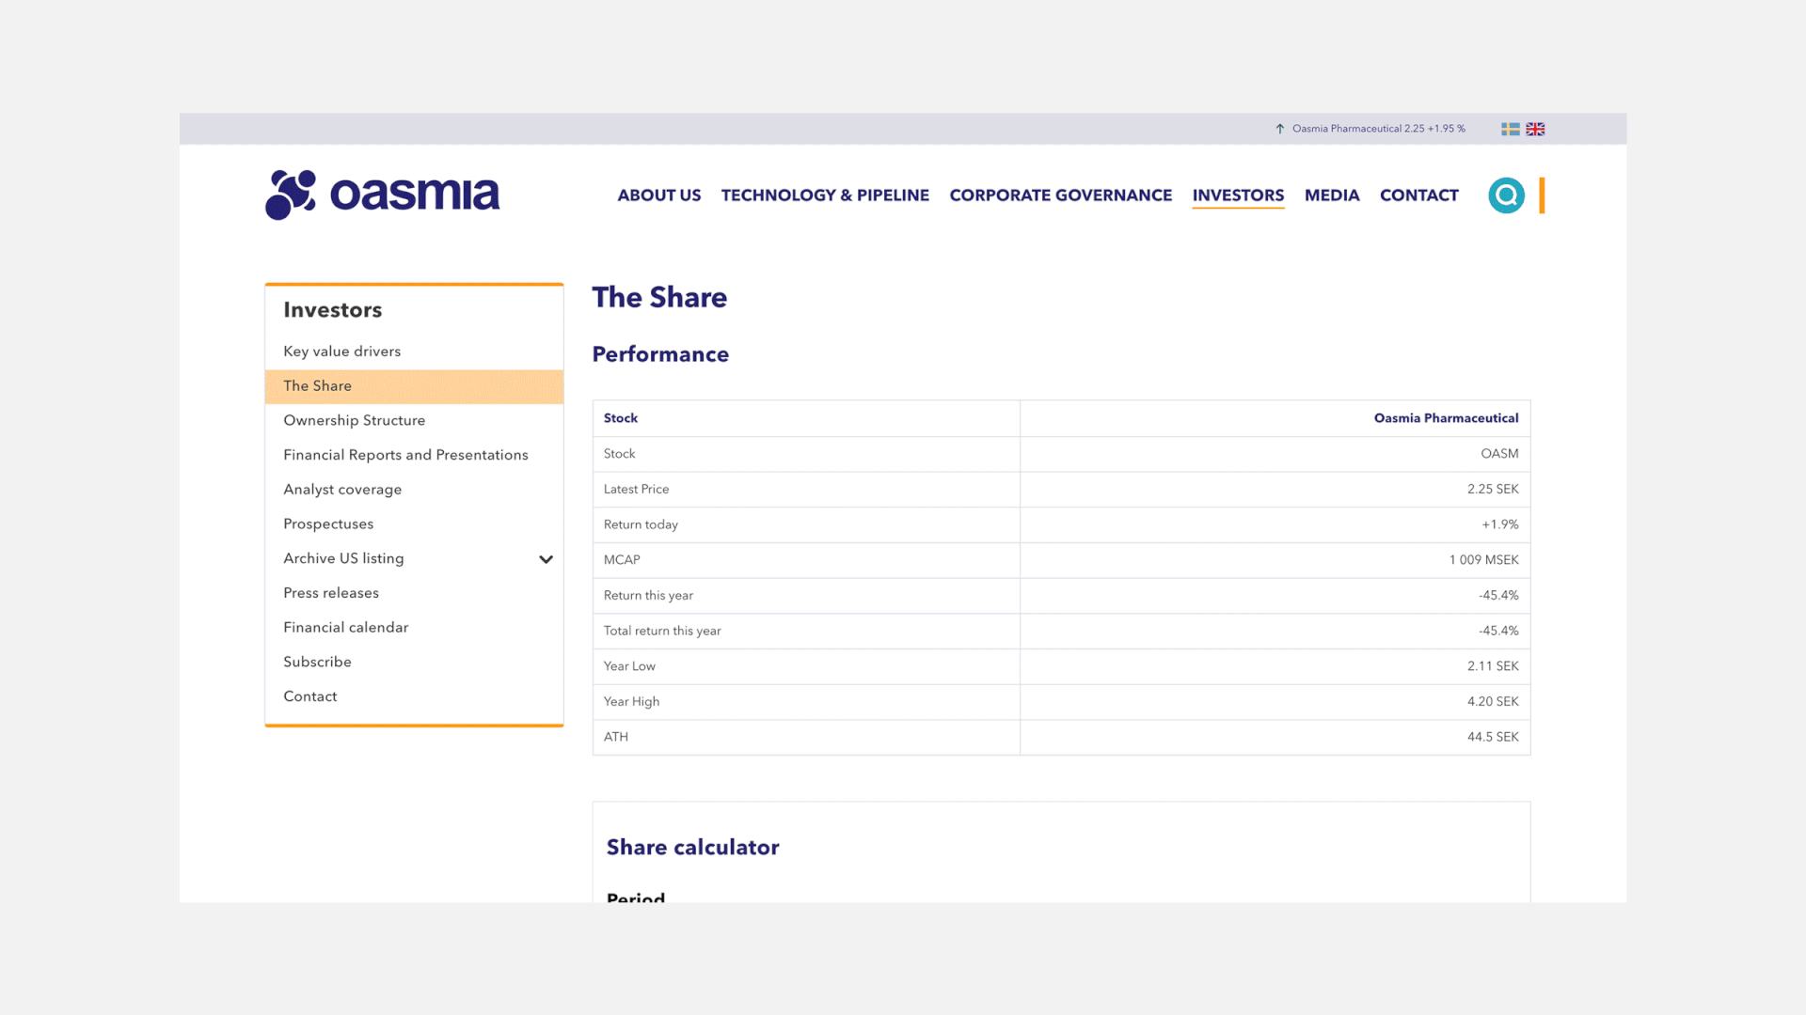Click the stock ticker up arrow
Image resolution: width=1806 pixels, height=1015 pixels.
click(x=1280, y=129)
